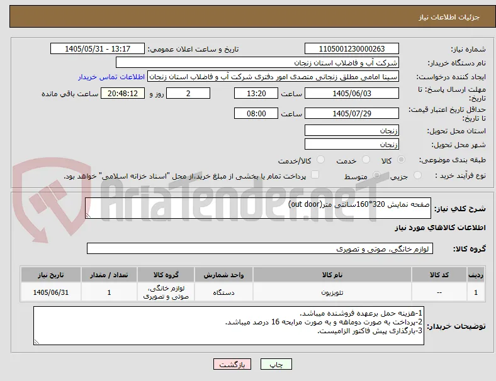Click the general description text area
Viewport: 496px width, 381px height.
[258, 208]
